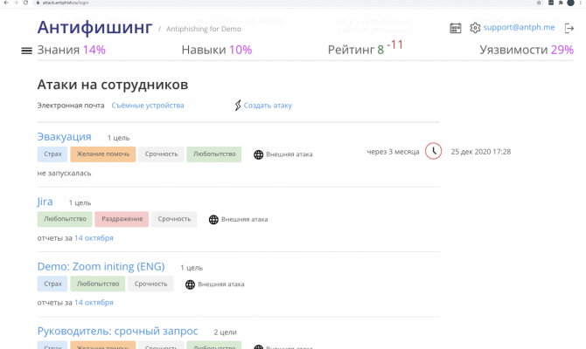
Task: Click the browser forward arrow
Action: point(16,3)
